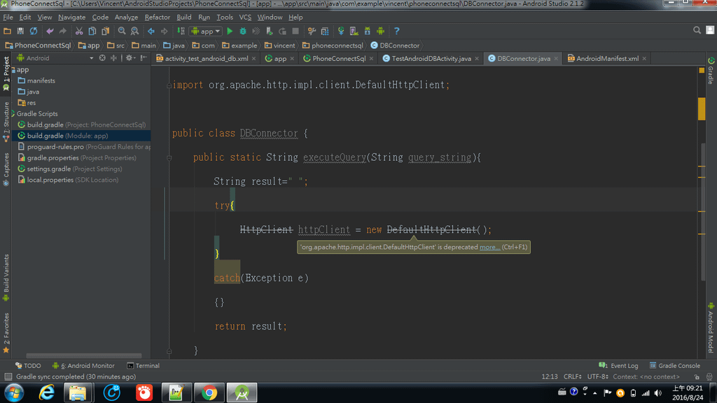Click the Copy icon
Screen dimensions: 717x403
click(x=92, y=31)
